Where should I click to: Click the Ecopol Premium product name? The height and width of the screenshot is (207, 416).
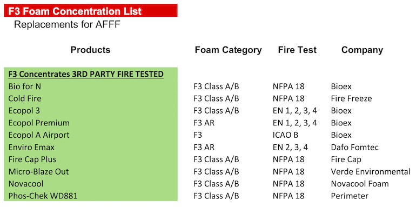39,123
